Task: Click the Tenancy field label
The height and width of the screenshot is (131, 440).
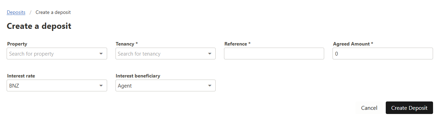Action: (x=127, y=44)
